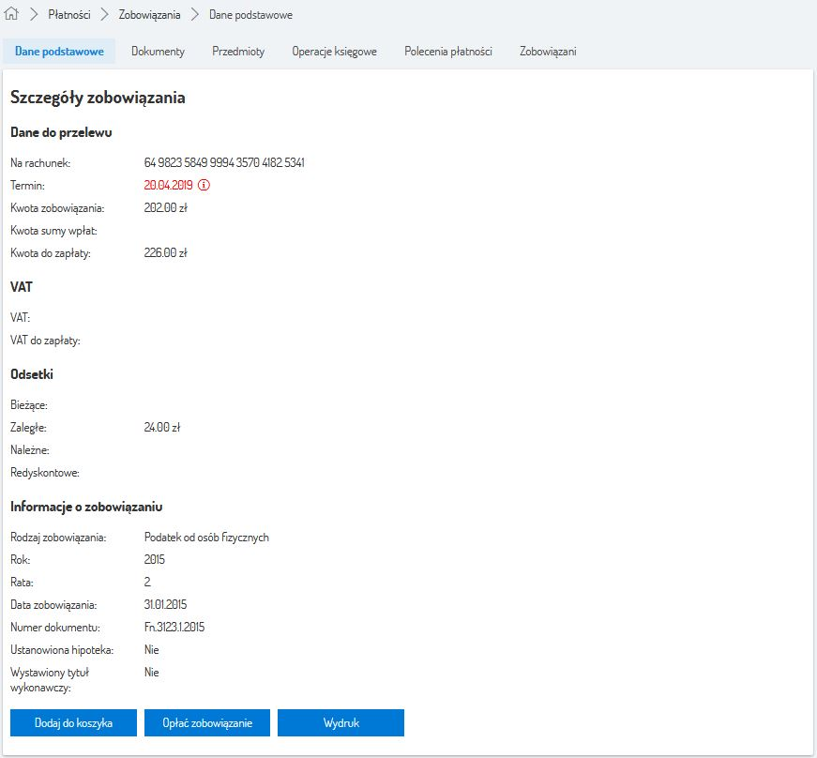Open the Płatności breadcrumb link
817x758 pixels.
(x=69, y=15)
